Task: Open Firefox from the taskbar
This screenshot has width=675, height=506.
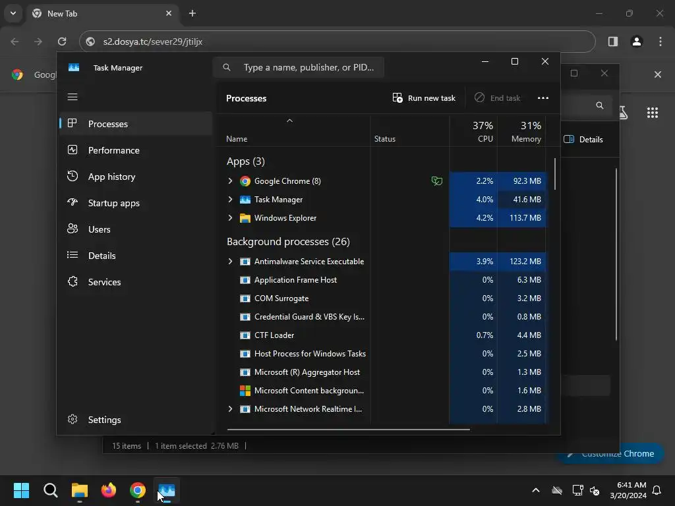Action: 109,490
